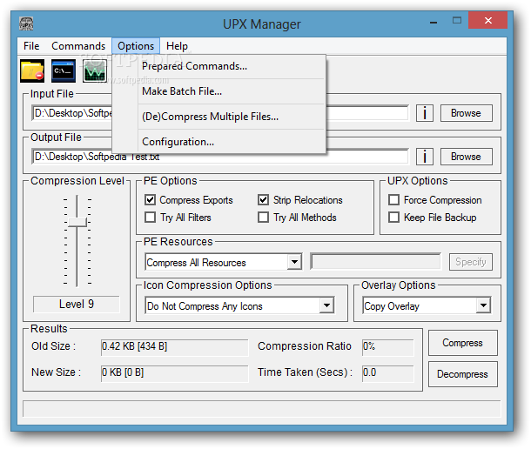Browse for the Input File

pos(467,113)
